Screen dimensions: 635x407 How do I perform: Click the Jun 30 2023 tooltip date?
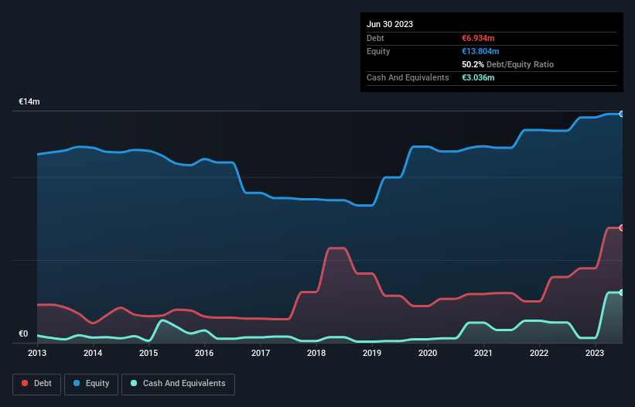390,24
